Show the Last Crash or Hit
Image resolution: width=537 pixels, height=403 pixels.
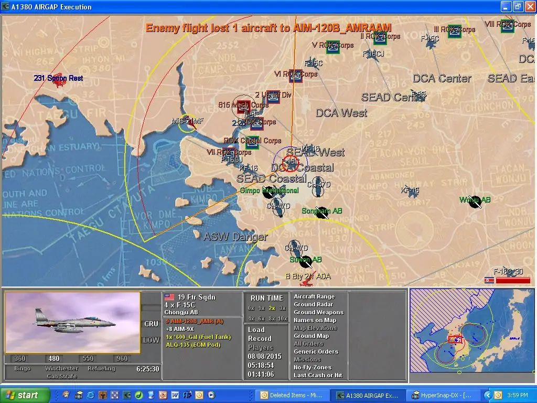coord(318,375)
